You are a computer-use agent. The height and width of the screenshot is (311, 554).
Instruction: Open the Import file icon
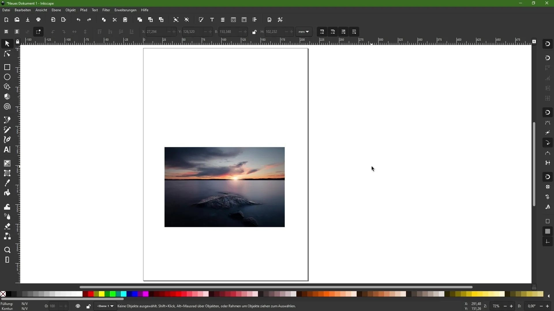tap(53, 20)
